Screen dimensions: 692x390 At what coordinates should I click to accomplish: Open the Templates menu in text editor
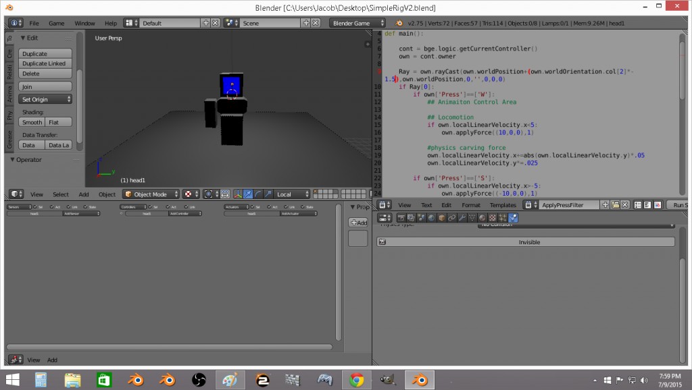point(501,204)
